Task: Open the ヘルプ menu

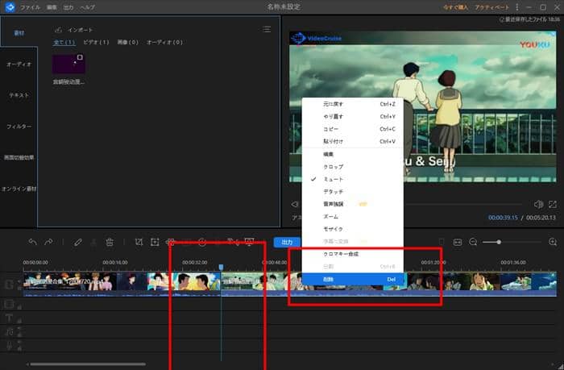Action: coord(87,7)
